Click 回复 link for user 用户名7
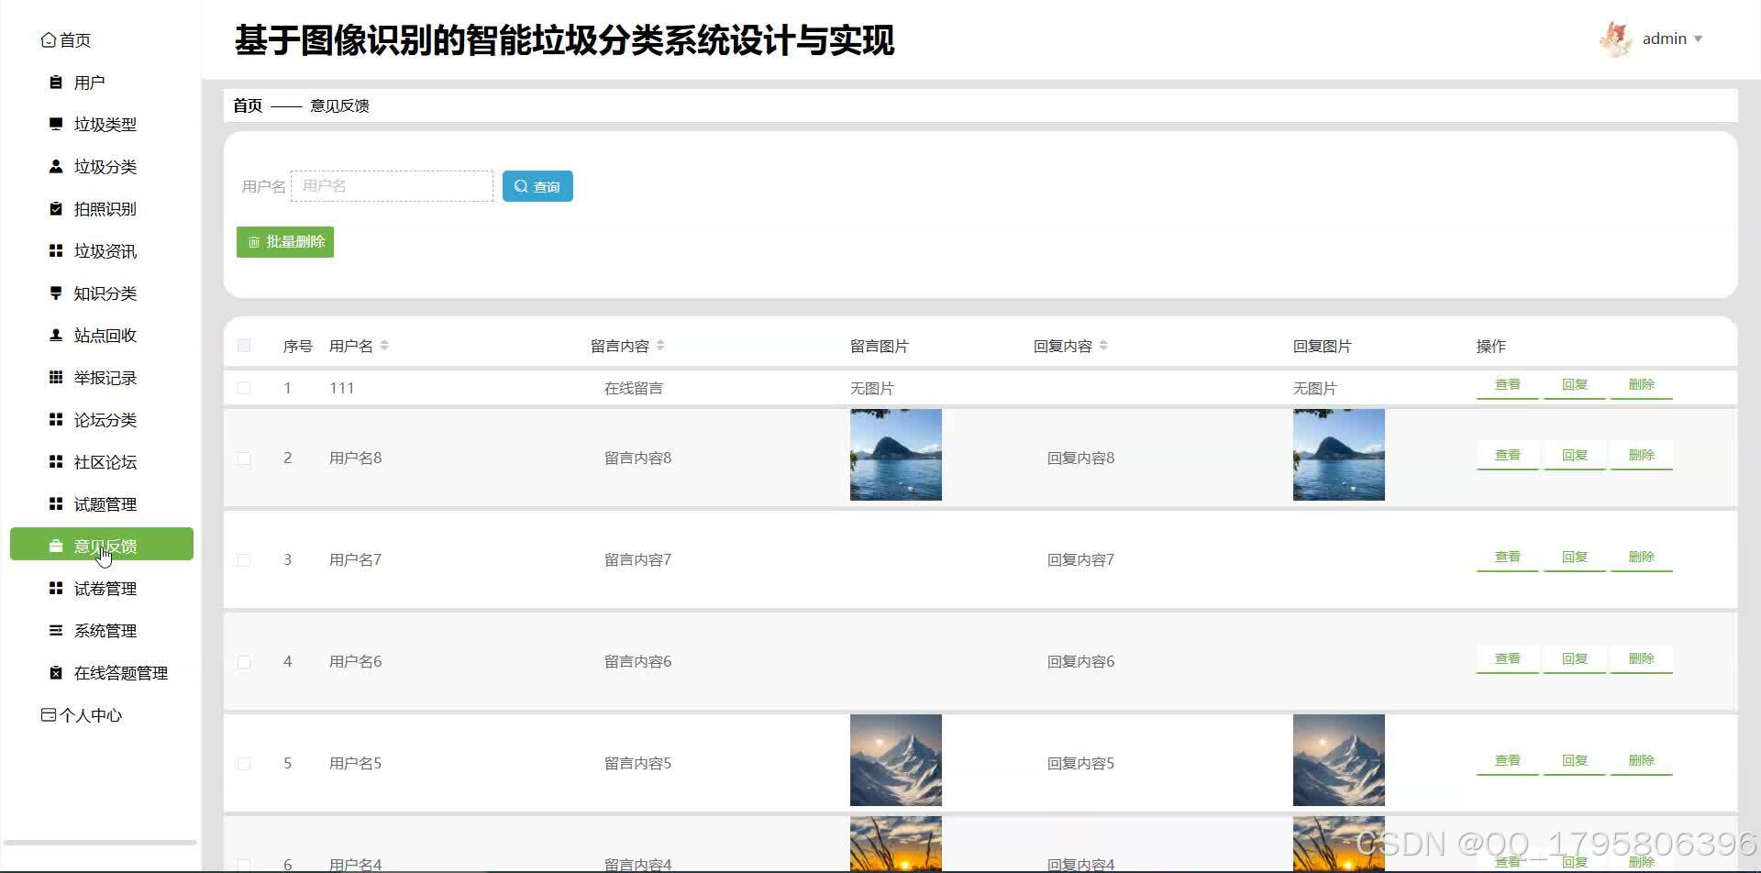This screenshot has height=873, width=1761. point(1574,556)
